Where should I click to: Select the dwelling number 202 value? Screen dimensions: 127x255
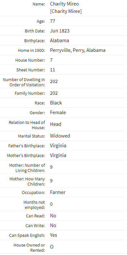pos(54,81)
